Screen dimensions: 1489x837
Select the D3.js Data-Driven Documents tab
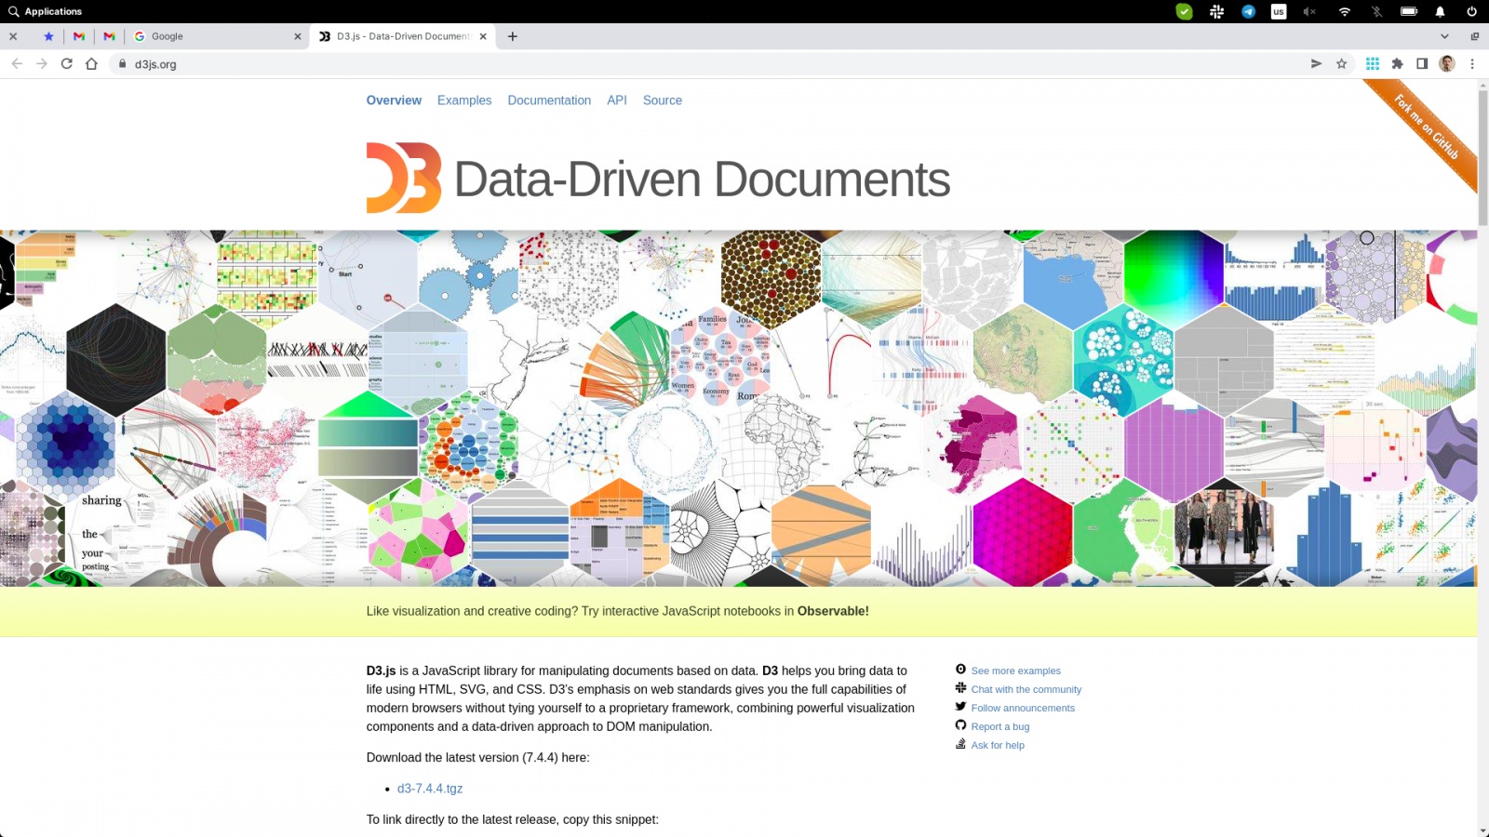[403, 36]
